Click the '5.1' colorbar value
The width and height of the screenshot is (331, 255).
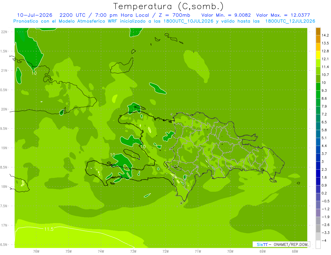pos(324,138)
